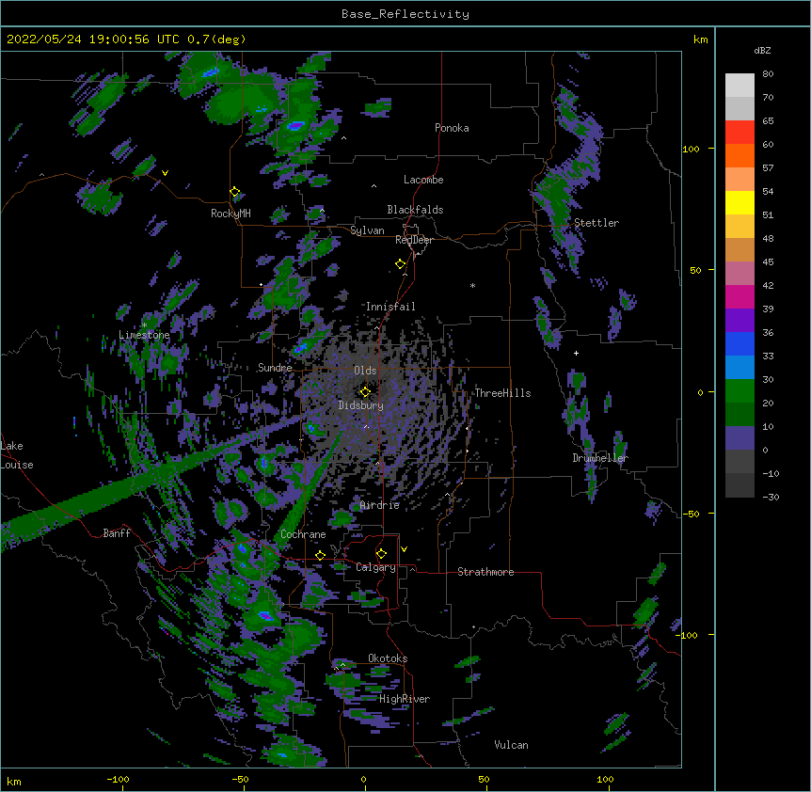Click the Sylvan label on map
The width and height of the screenshot is (811, 792).
pyautogui.click(x=367, y=230)
